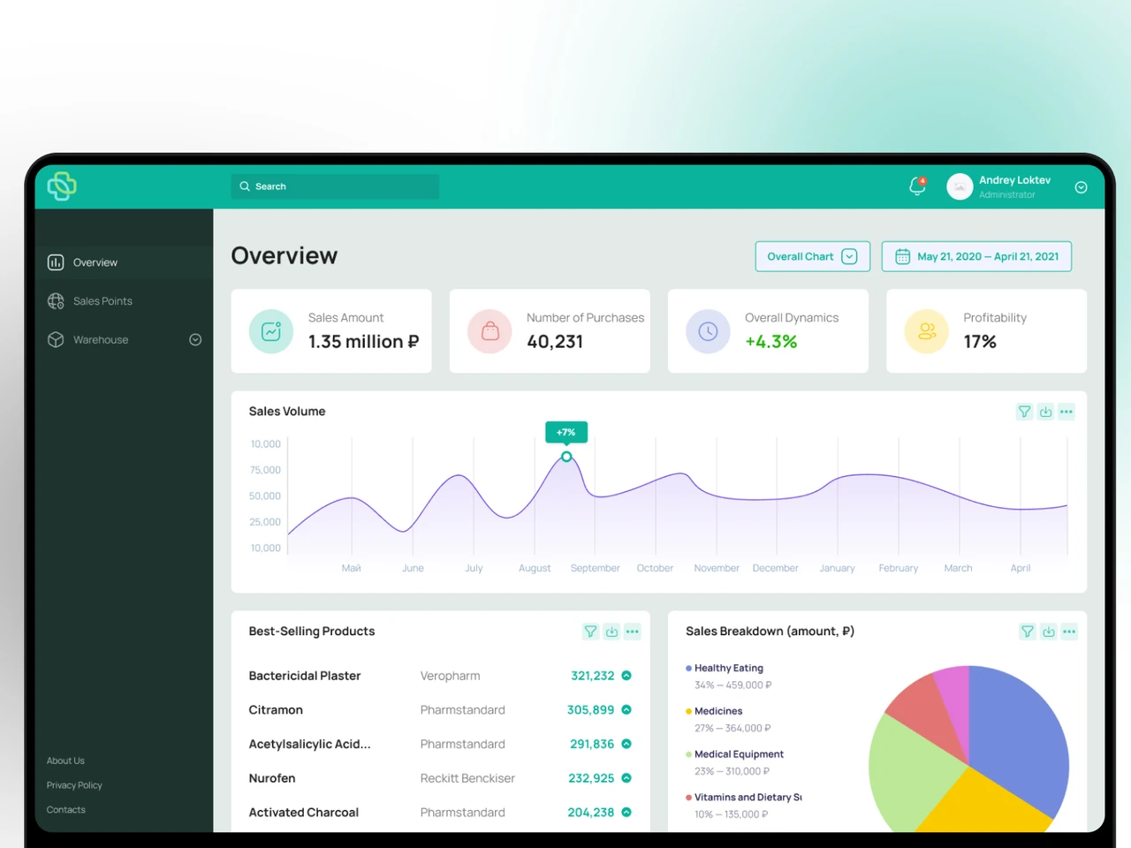Open the notifications bell
Viewport: 1131px width, 848px height.
tap(917, 186)
